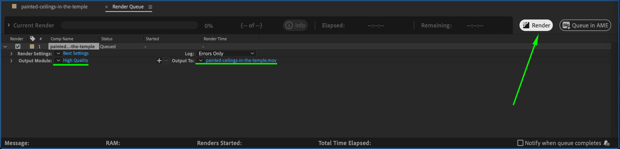Image resolution: width=620 pixels, height=149 pixels.
Task: Enable Notify when queue completes checkbox
Action: click(520, 143)
